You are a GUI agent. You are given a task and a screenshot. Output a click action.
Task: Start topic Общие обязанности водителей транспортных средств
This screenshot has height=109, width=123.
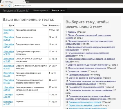click(88, 36)
